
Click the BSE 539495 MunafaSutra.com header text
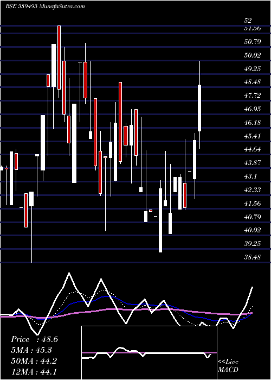tap(45, 7)
